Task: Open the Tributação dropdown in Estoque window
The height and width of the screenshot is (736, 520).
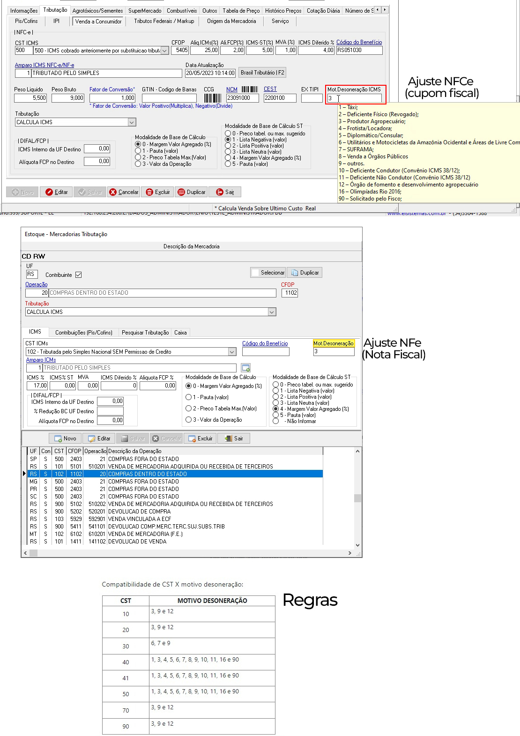Action: (272, 312)
